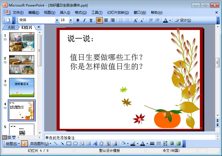
Task: Toggle Bold formatting
Action: click(78, 20)
